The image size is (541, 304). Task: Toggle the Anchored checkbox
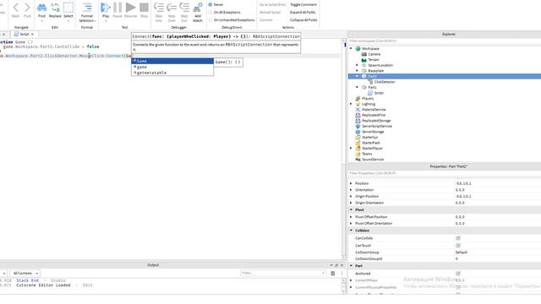[458, 274]
